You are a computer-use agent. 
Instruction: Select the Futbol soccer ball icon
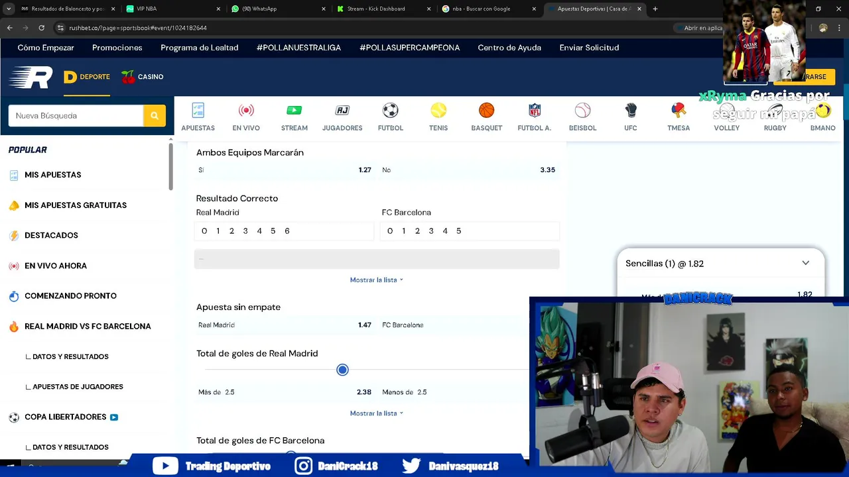point(390,110)
